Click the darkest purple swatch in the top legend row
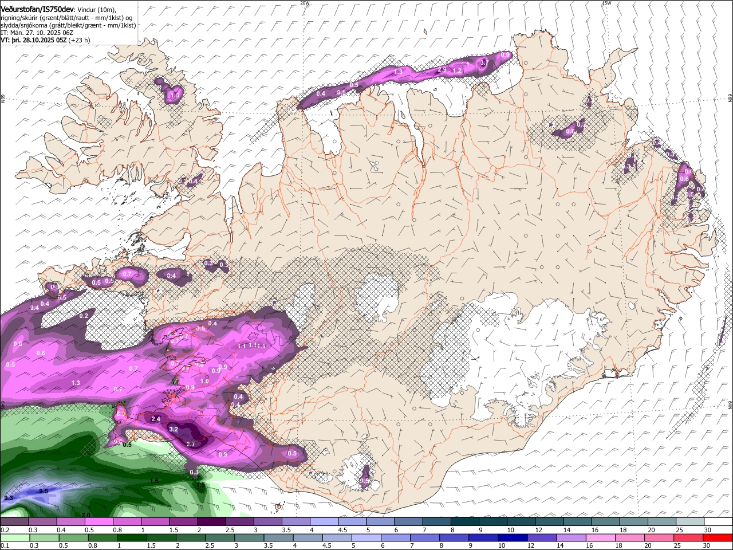Image resolution: width=733 pixels, height=550 pixels. [x=211, y=522]
